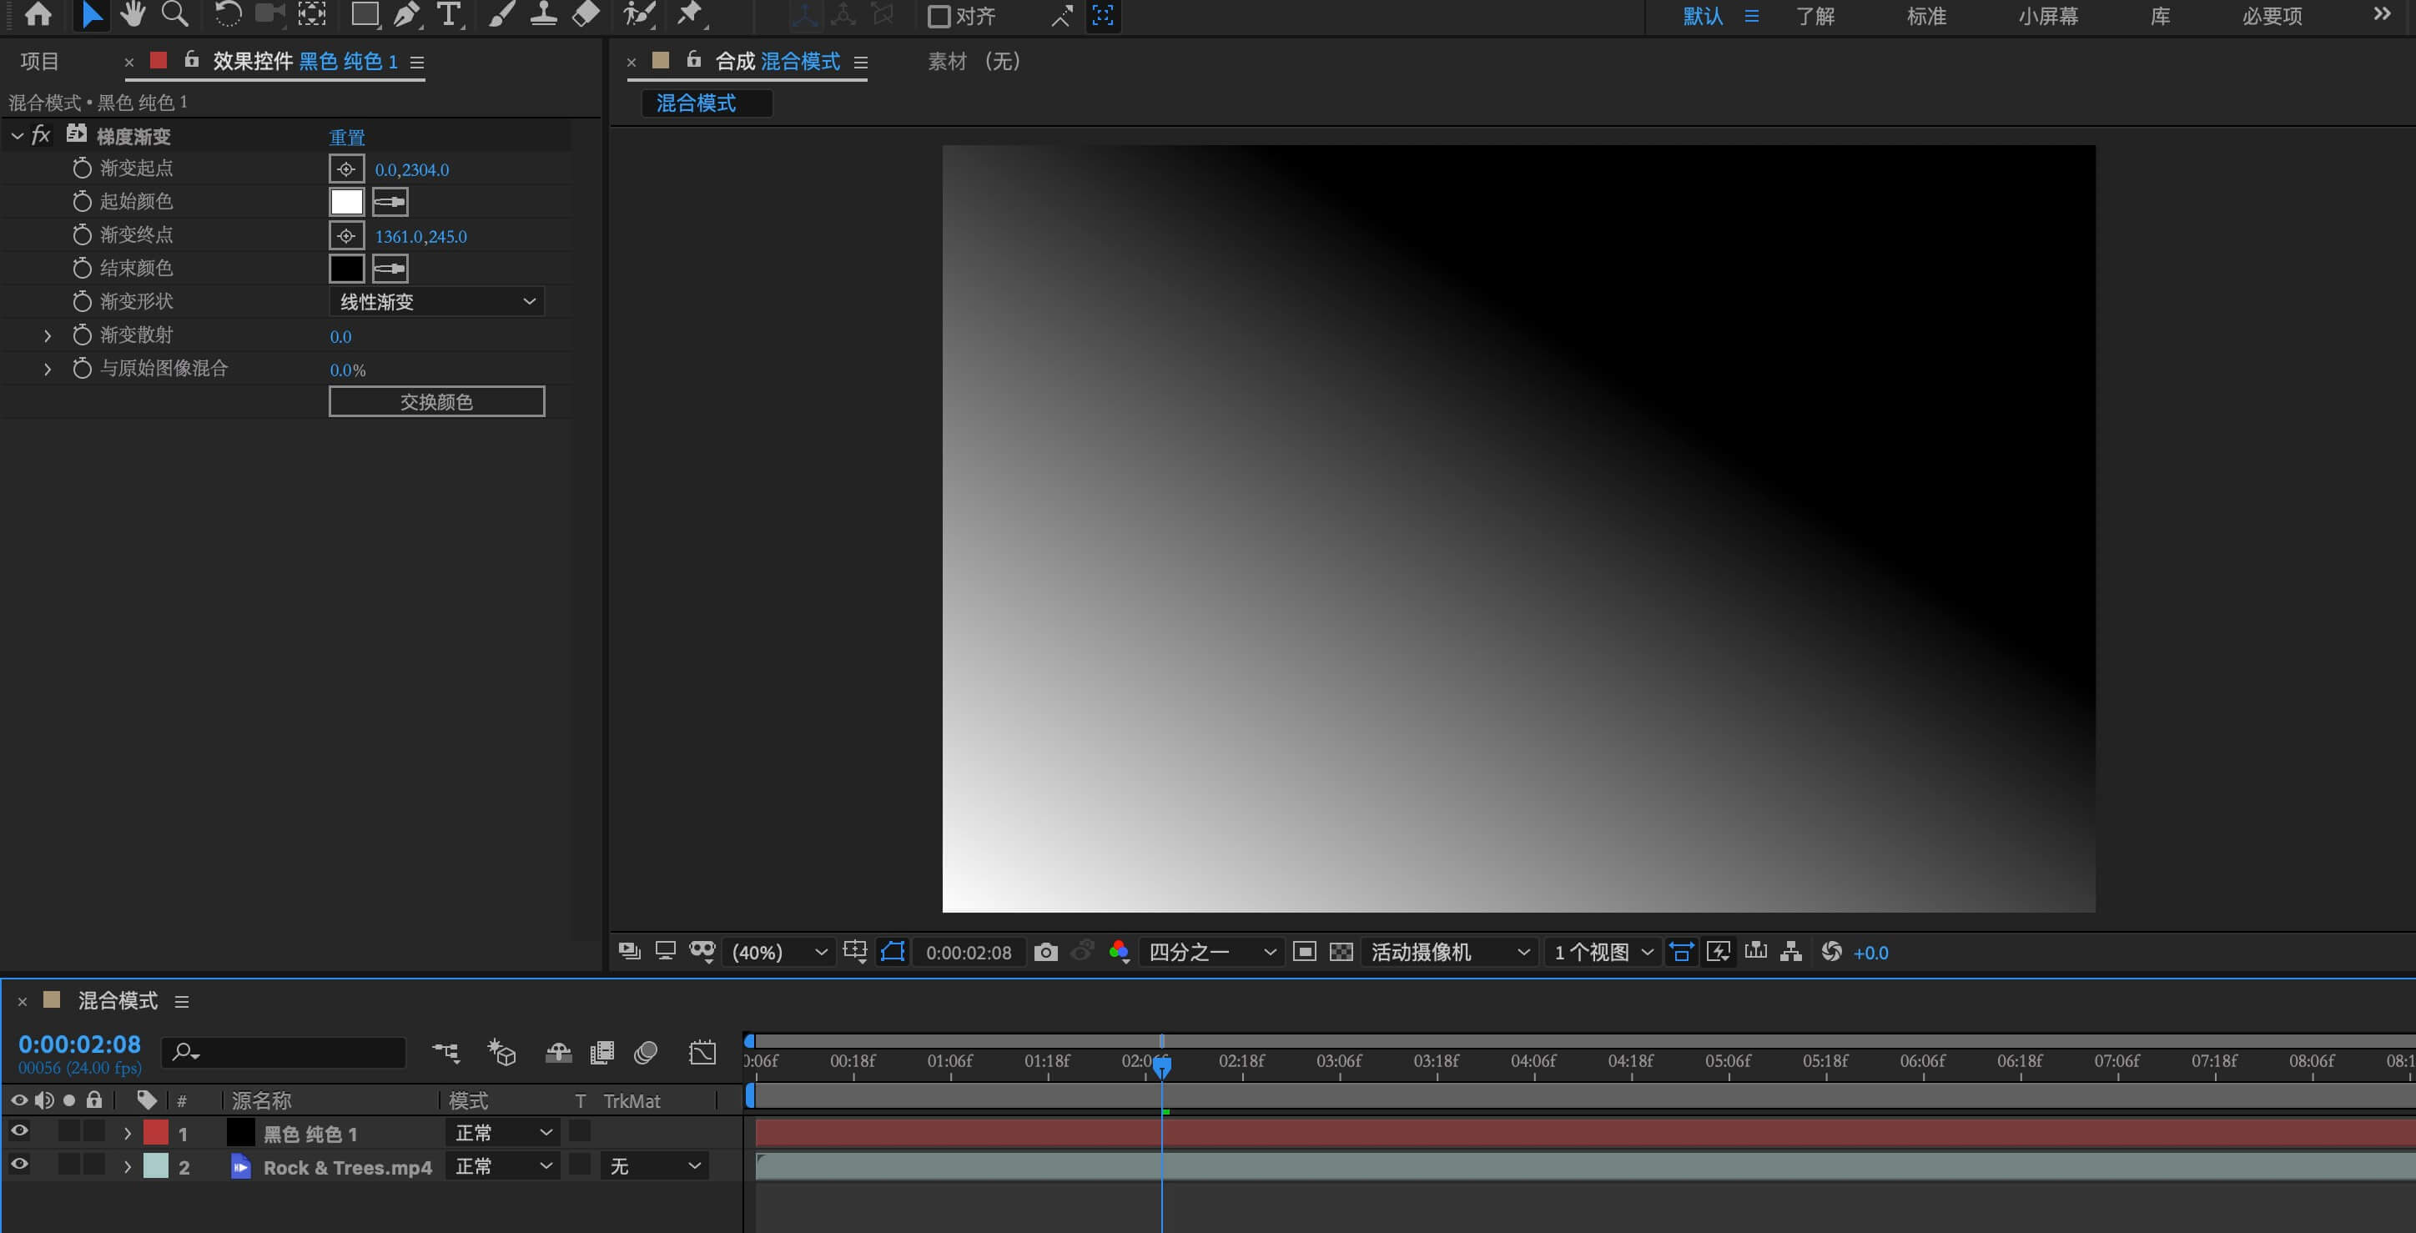
Task: Switch to the 项目 panel tab
Action: point(39,61)
